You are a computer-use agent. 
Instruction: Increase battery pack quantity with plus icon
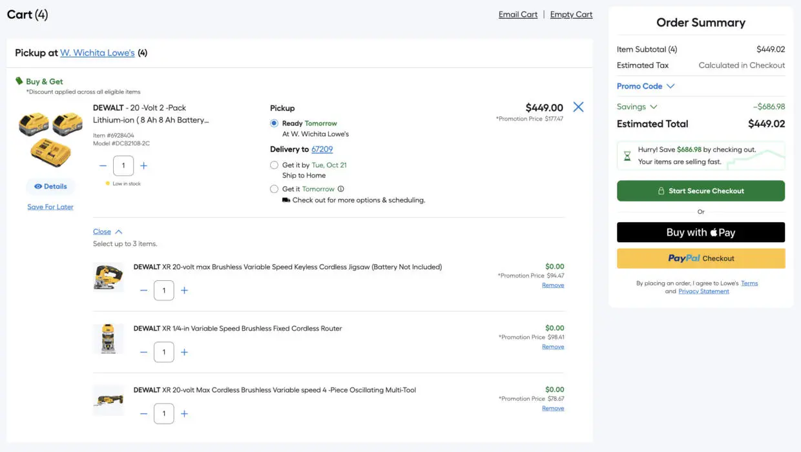click(143, 166)
